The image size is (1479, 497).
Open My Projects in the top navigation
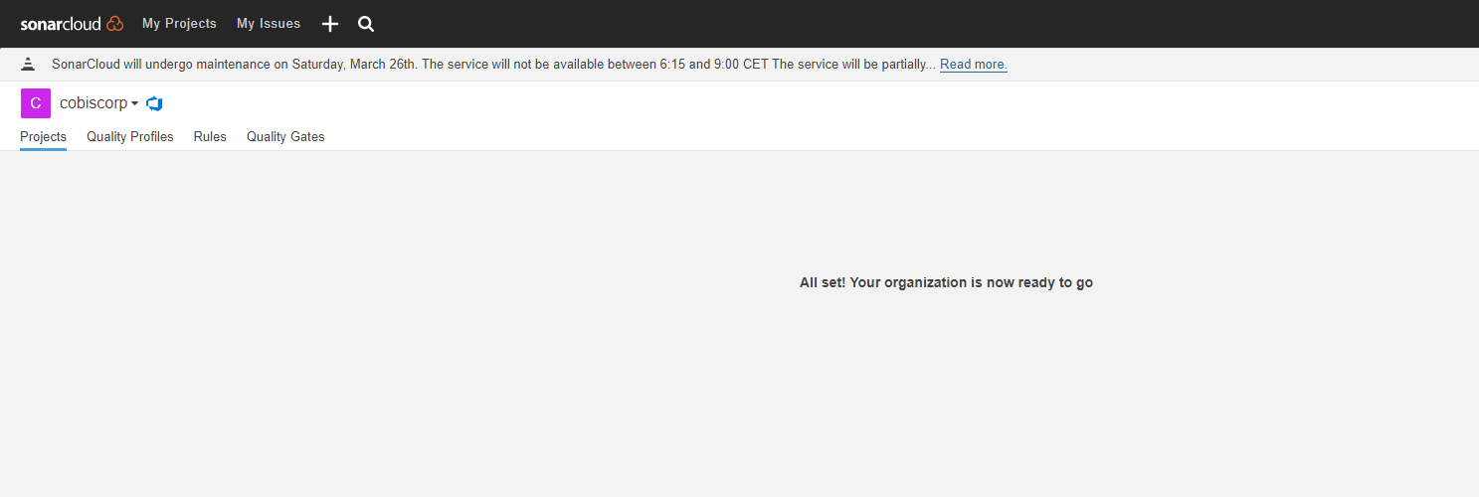pyautogui.click(x=179, y=24)
